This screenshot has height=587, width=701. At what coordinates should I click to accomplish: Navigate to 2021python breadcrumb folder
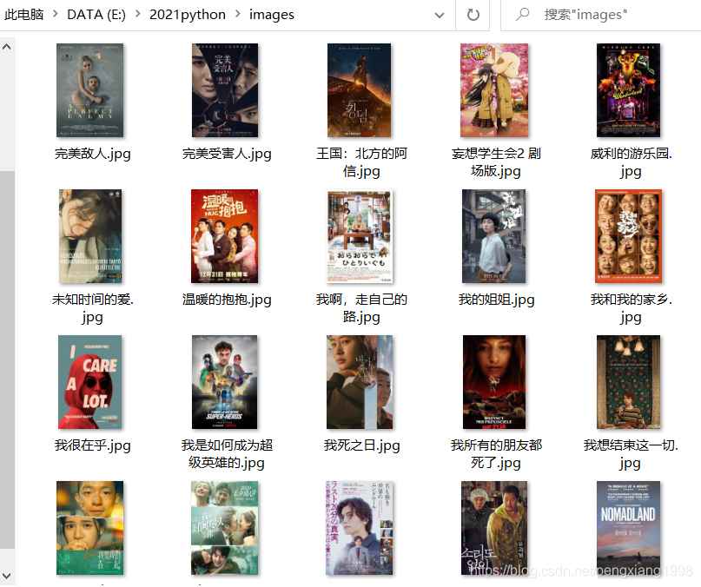click(x=188, y=15)
